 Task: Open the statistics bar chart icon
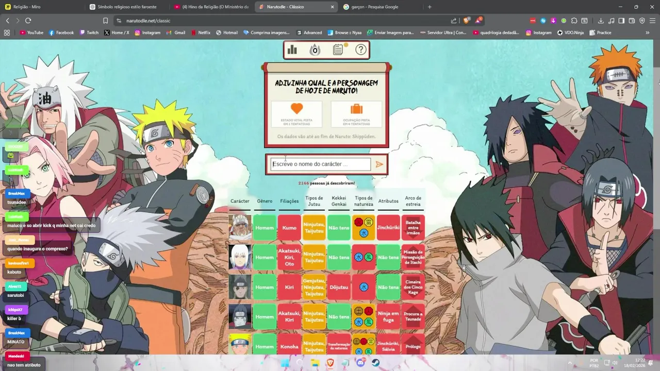tap(292, 49)
